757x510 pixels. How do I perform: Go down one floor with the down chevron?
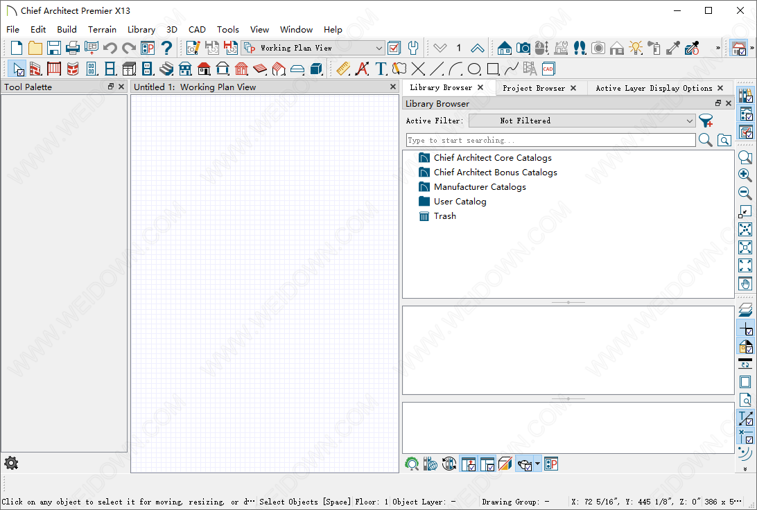(x=440, y=48)
